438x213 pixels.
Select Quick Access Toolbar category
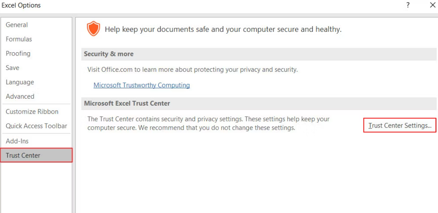[x=36, y=126]
